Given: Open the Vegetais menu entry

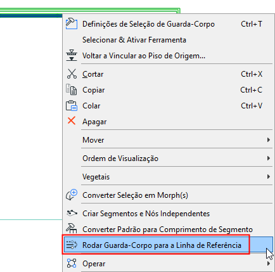Looking at the screenshot, I should 168,177.
